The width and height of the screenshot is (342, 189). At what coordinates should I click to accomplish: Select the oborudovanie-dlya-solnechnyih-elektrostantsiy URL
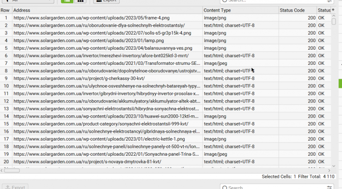[99, 25]
